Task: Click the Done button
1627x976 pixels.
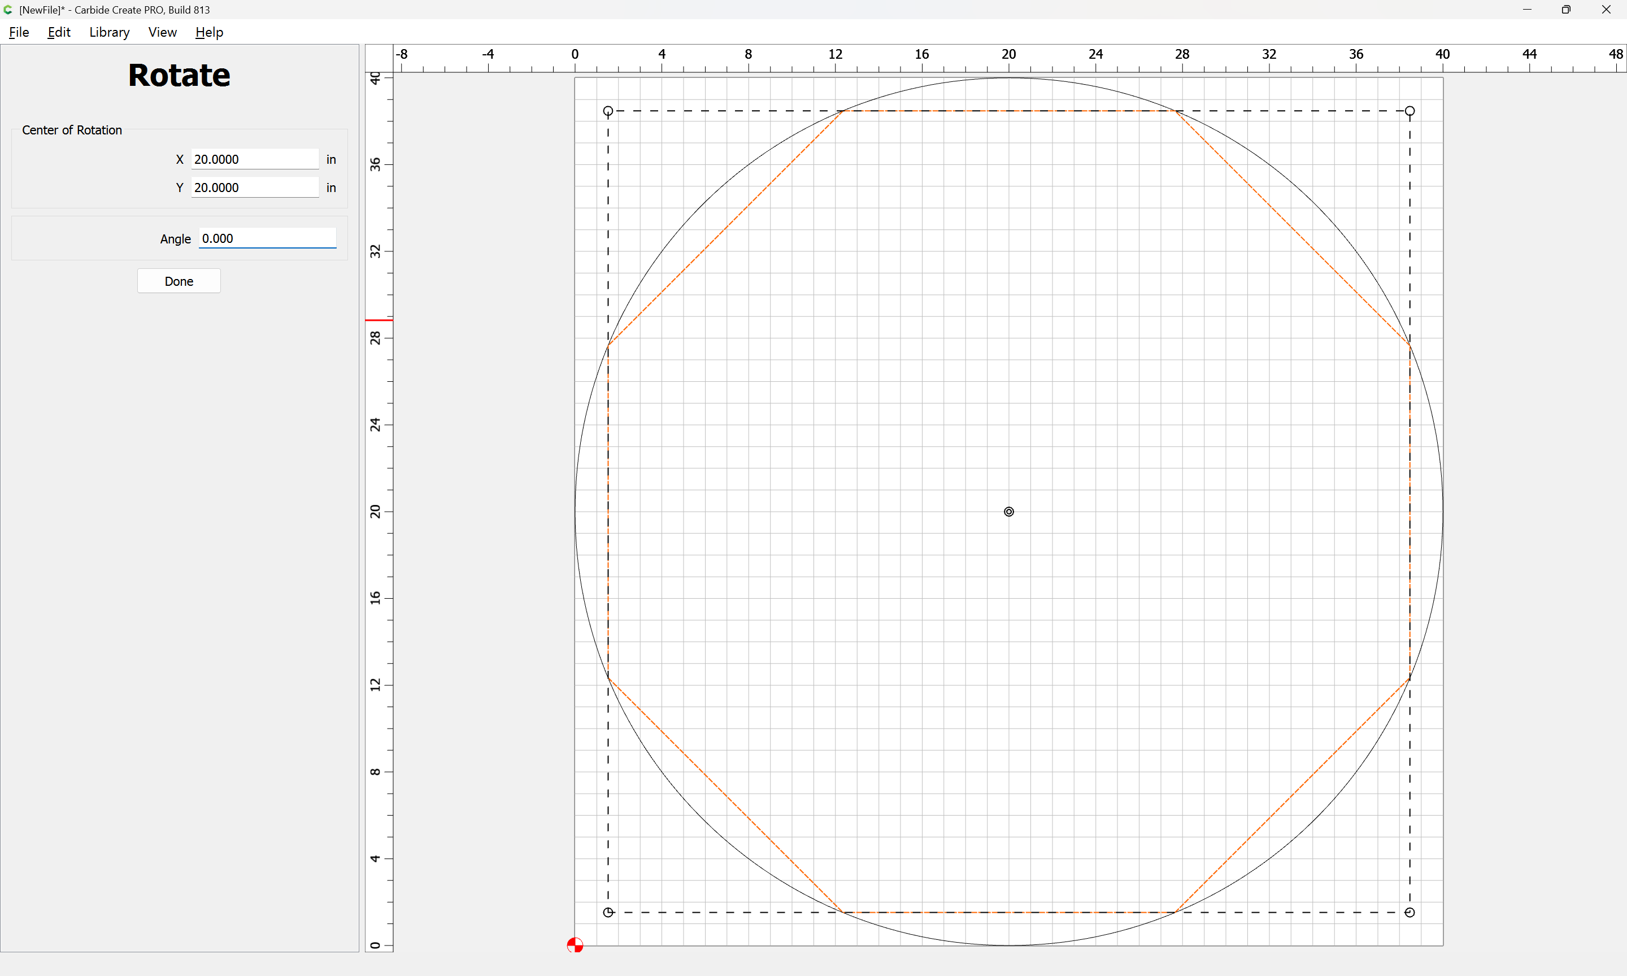Action: (x=179, y=281)
